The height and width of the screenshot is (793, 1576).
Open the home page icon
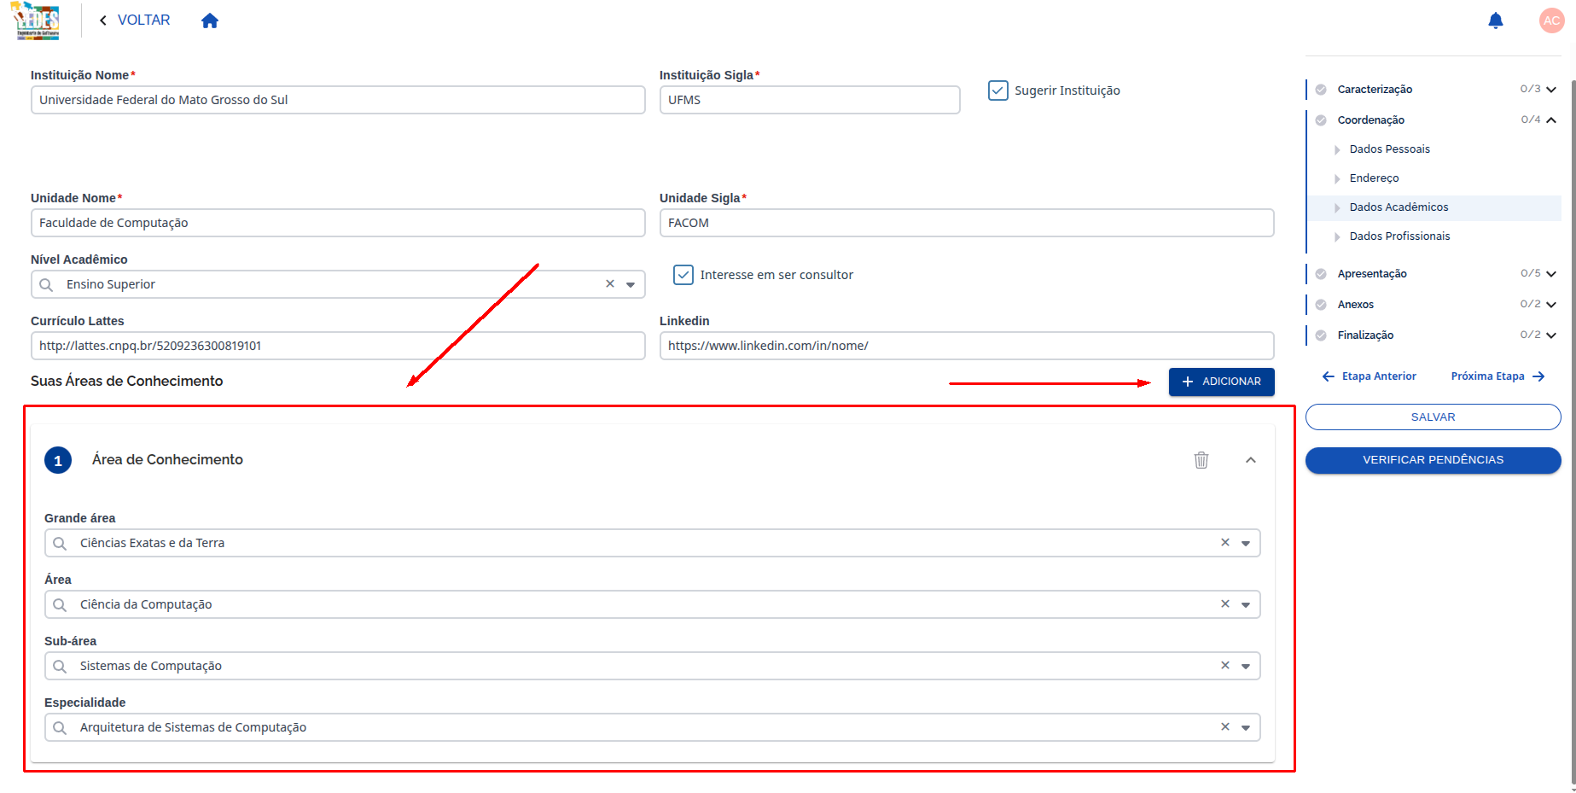(210, 20)
